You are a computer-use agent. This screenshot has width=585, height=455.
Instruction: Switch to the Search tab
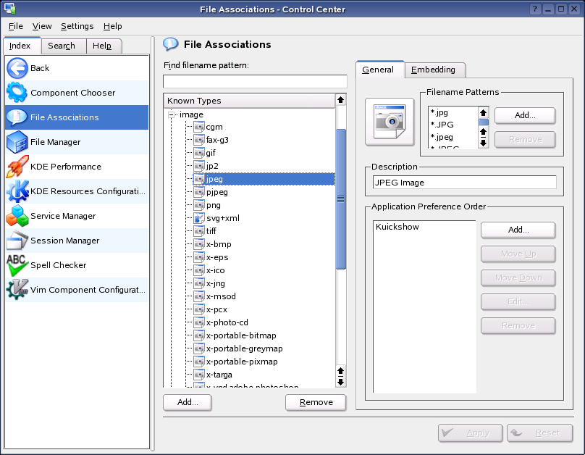coord(64,46)
